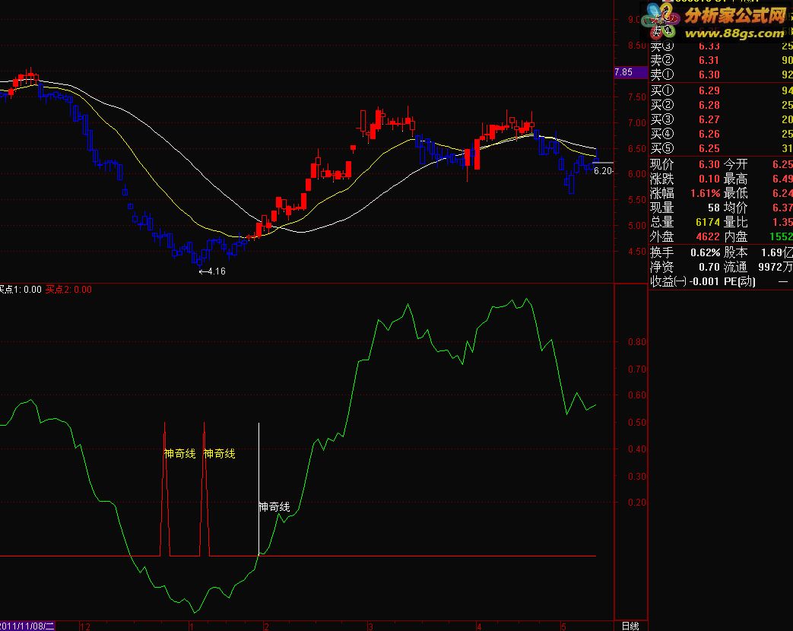Click the month 5 marker on time axis
793x631 pixels.
pos(563,627)
